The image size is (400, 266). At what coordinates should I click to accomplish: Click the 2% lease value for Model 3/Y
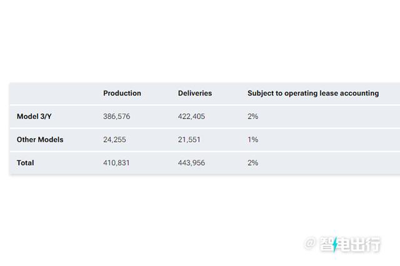pos(252,116)
